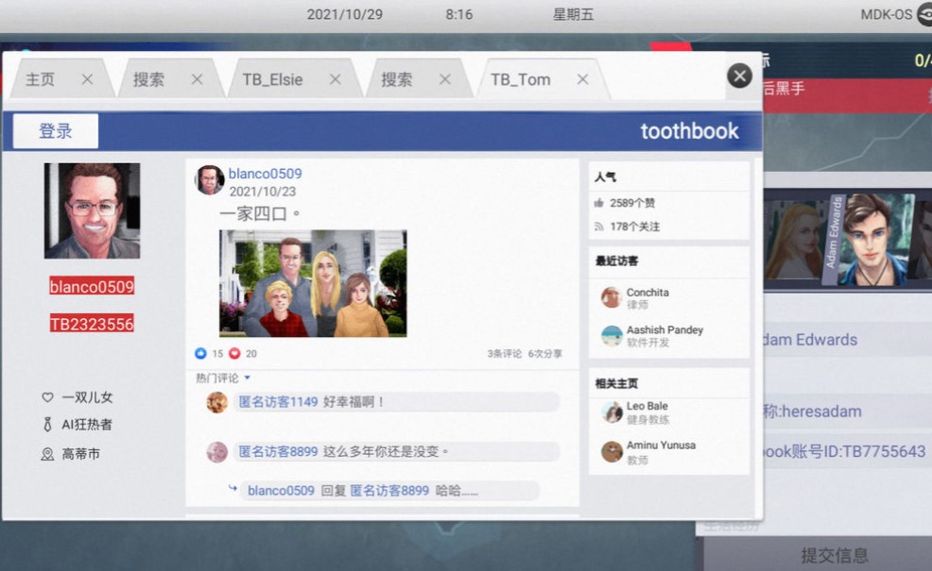
Task: Open Conchita's visitor avatar
Action: tap(612, 297)
